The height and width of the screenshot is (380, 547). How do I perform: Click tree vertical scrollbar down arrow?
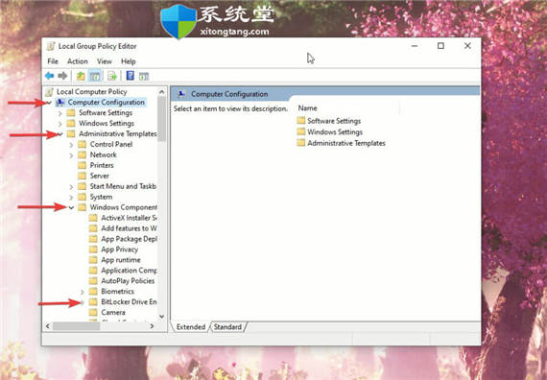(161, 317)
